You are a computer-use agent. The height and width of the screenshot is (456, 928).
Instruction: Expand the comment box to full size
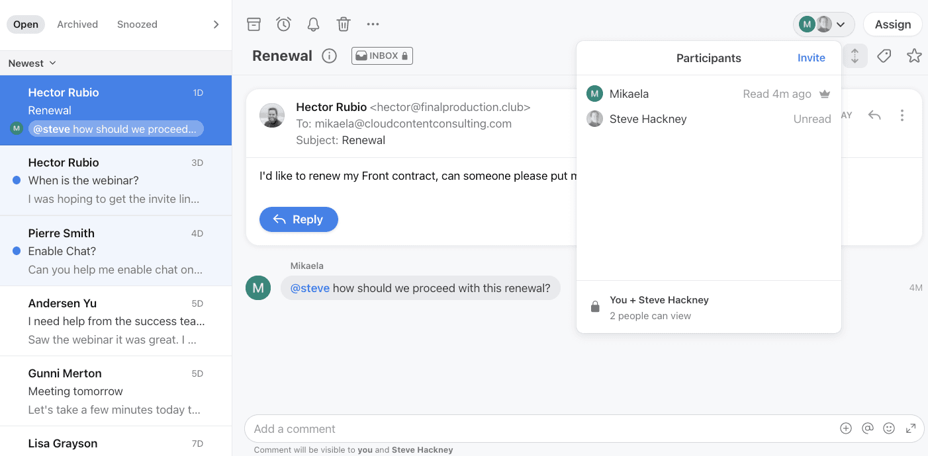click(911, 428)
